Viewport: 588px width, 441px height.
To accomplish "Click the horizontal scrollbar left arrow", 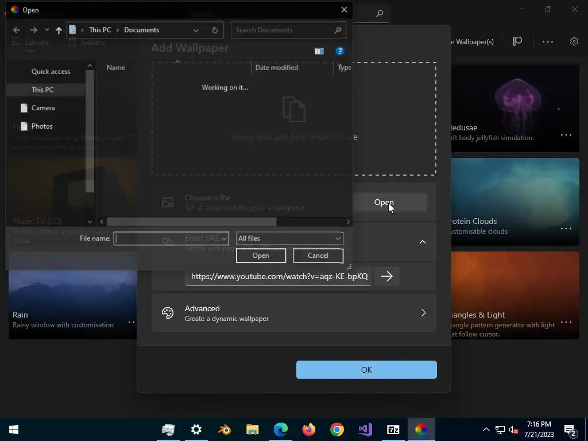I will 101,222.
